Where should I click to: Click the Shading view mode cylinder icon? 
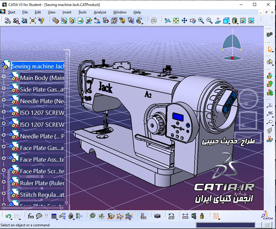click(234, 21)
